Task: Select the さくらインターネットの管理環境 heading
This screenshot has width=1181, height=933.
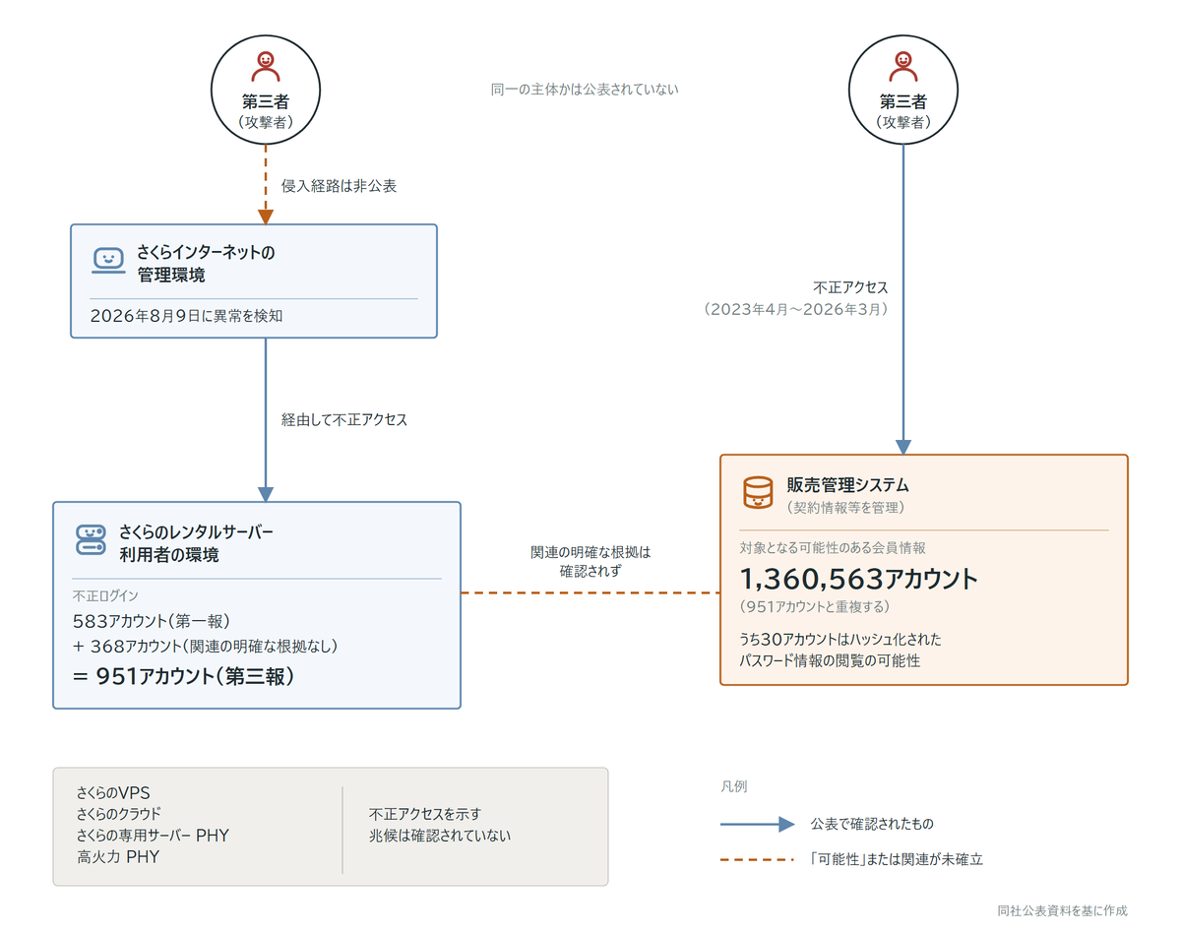Action: coord(206,263)
